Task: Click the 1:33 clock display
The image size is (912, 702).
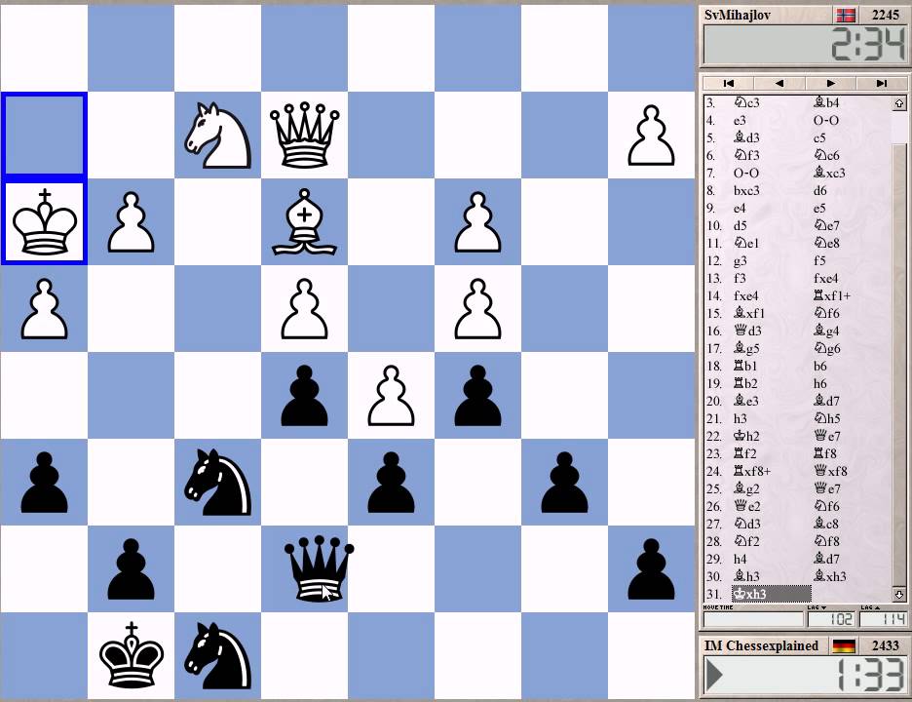Action: pos(805,676)
